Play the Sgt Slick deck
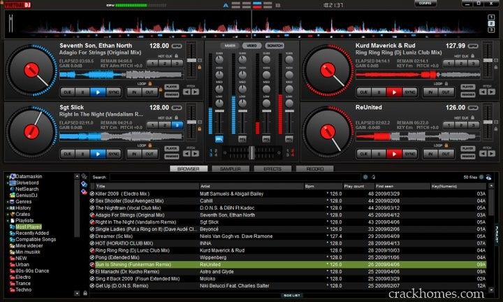The width and height of the screenshot is (503, 302). (x=98, y=154)
